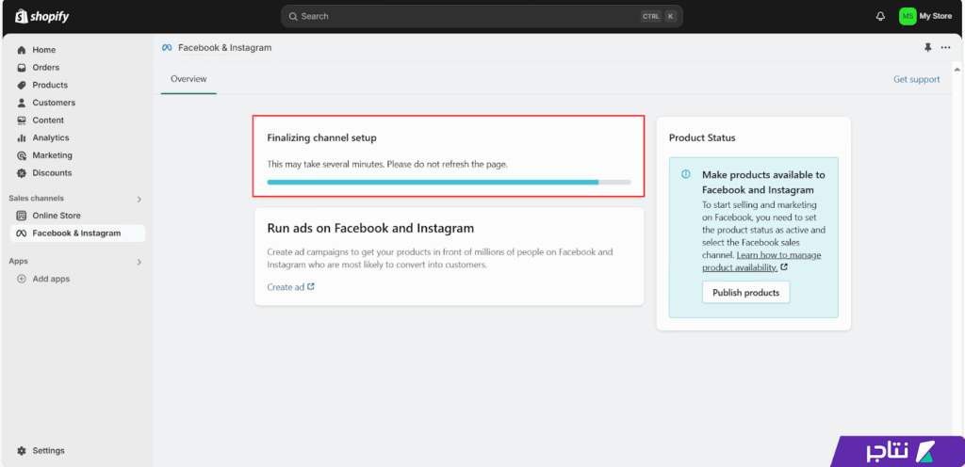The width and height of the screenshot is (965, 467).
Task: Open the notifications bell
Action: (x=880, y=16)
